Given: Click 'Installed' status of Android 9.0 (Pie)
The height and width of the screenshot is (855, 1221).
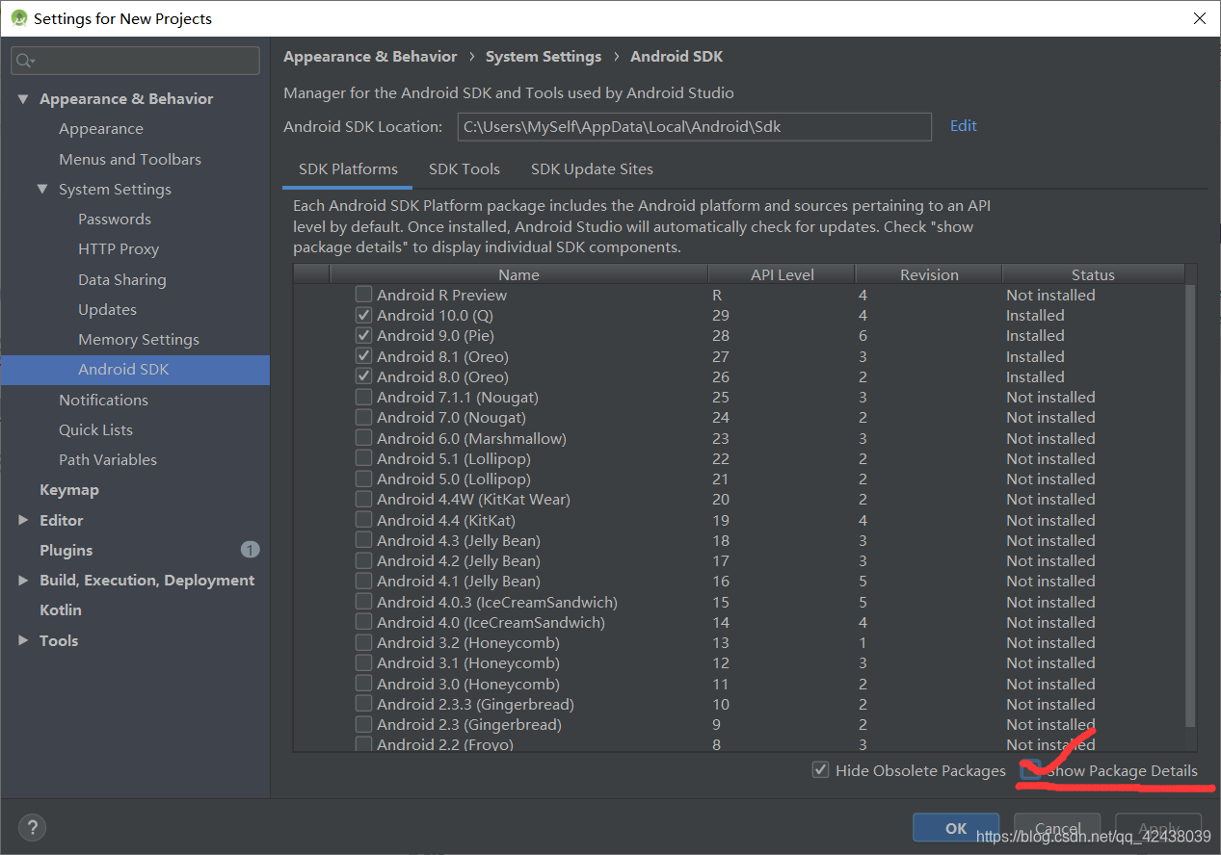Looking at the screenshot, I should [1035, 335].
